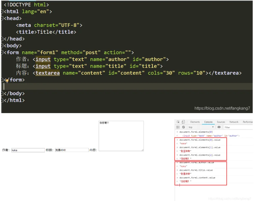Click the word input on the author code line
Screen dimensions: 265x201
(43, 59)
